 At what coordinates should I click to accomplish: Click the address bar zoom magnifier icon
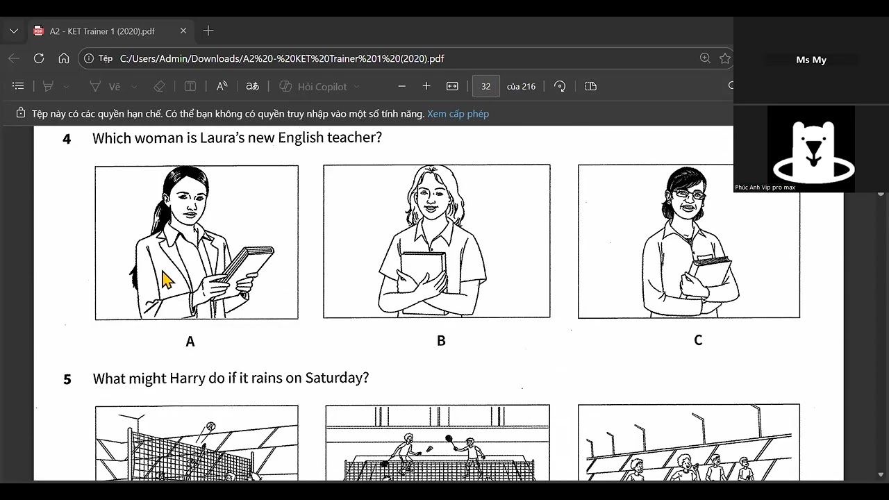point(705,58)
